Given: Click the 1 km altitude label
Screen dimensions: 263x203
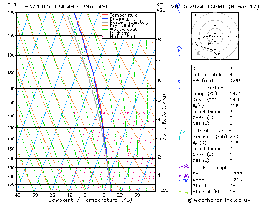Looking at the screenshot, I should [x=159, y=175].
